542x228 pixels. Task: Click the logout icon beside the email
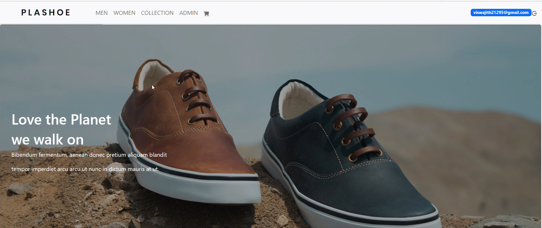[534, 13]
